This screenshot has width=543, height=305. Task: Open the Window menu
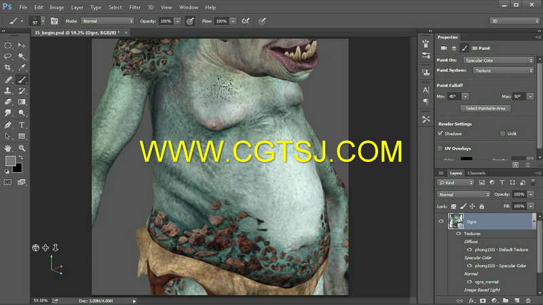(x=189, y=7)
